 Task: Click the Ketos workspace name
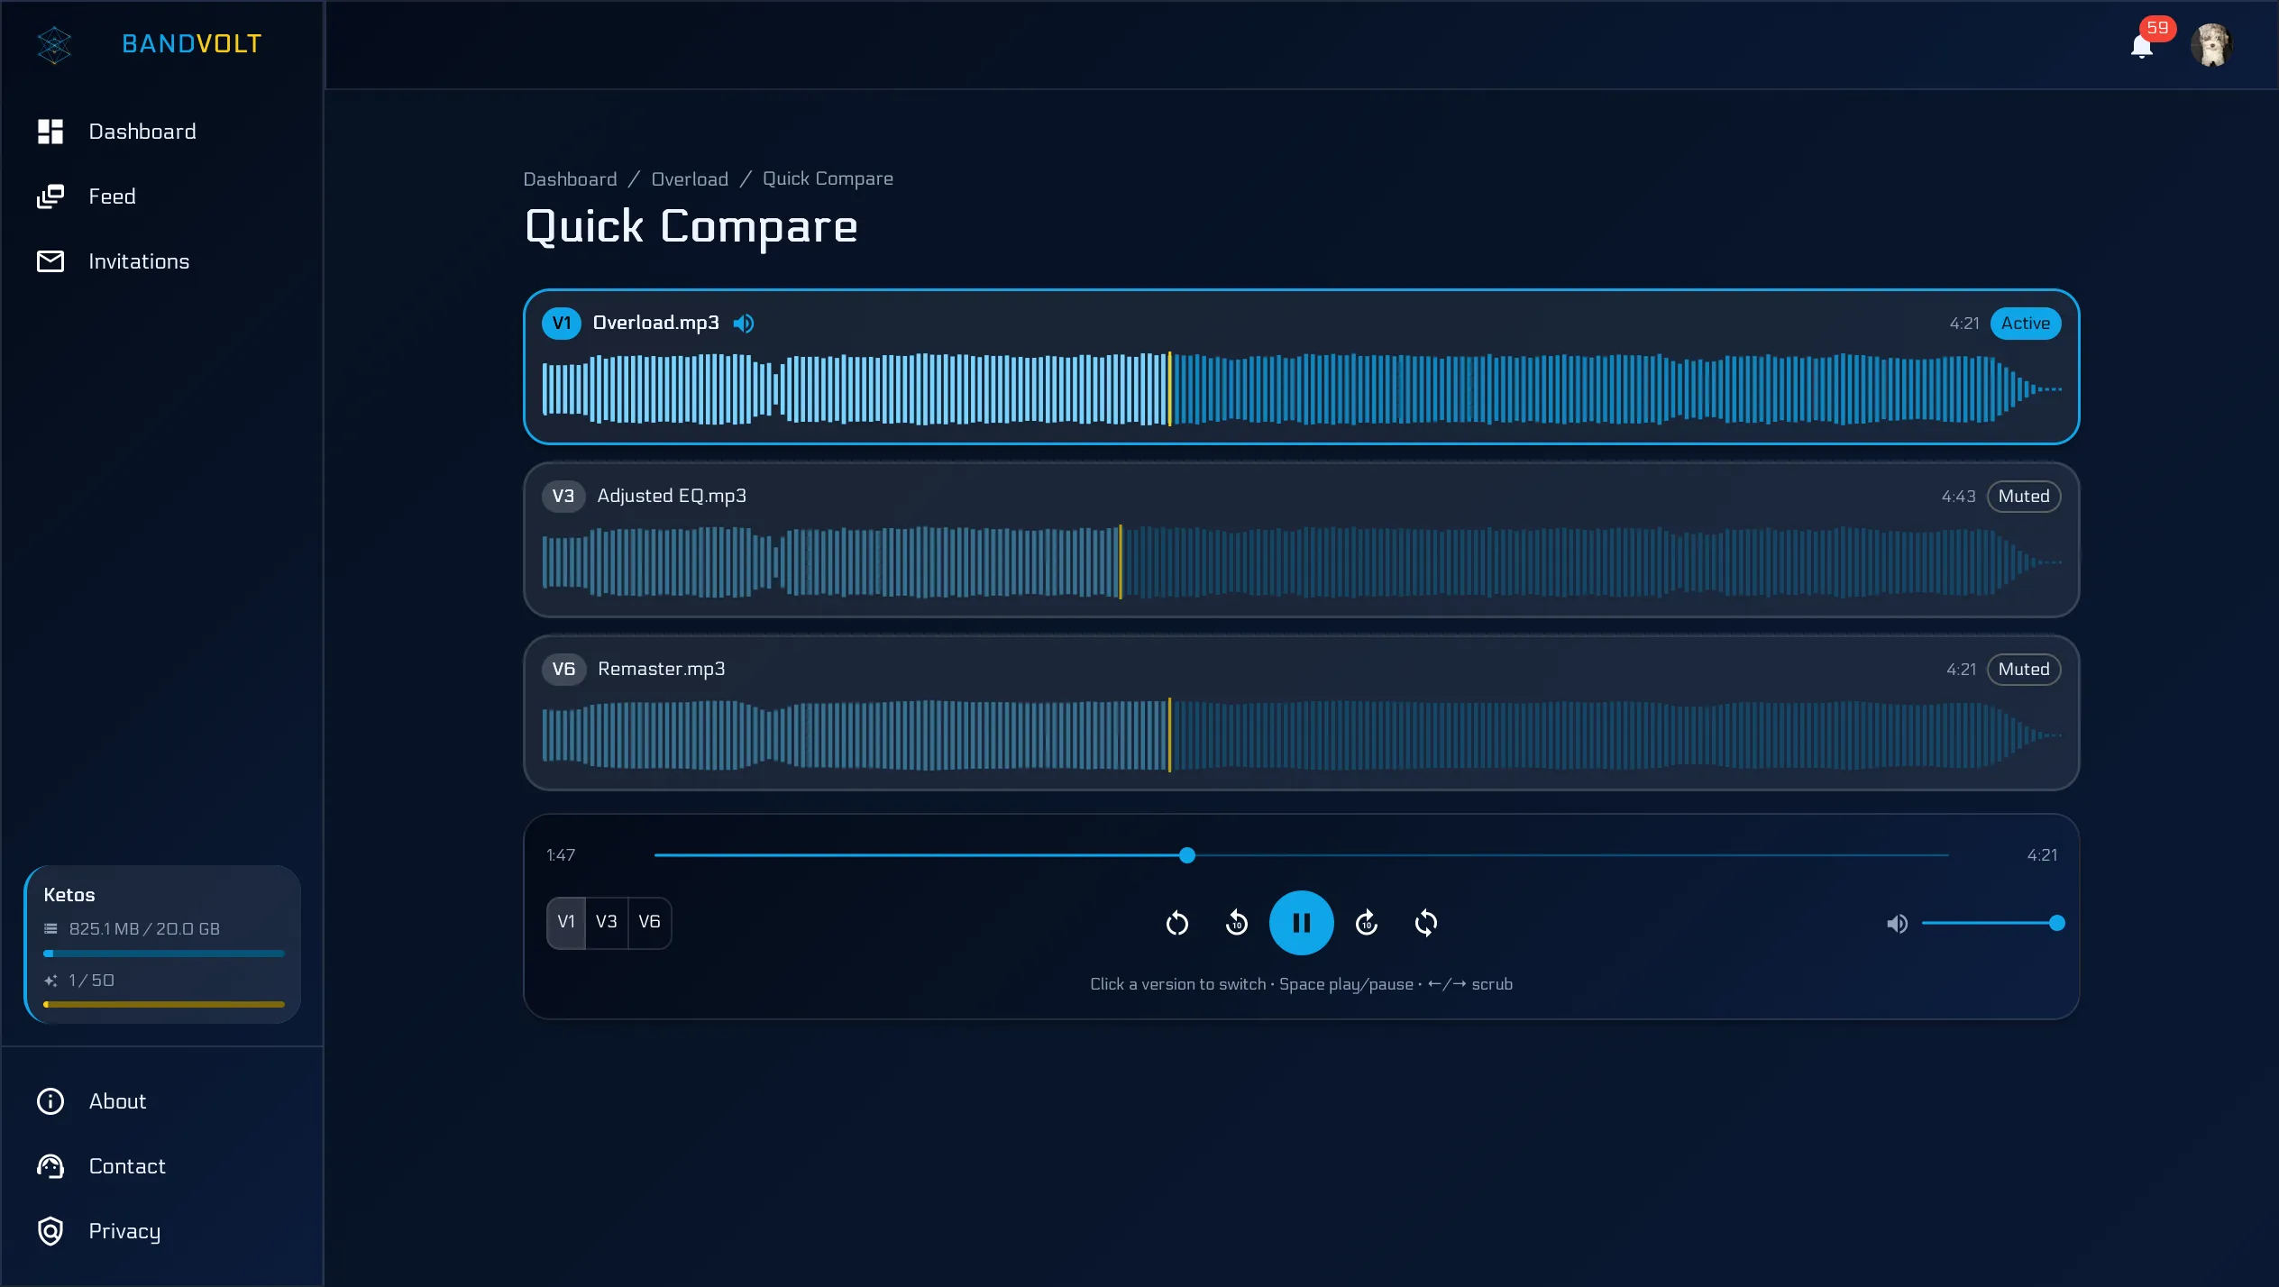pos(69,895)
